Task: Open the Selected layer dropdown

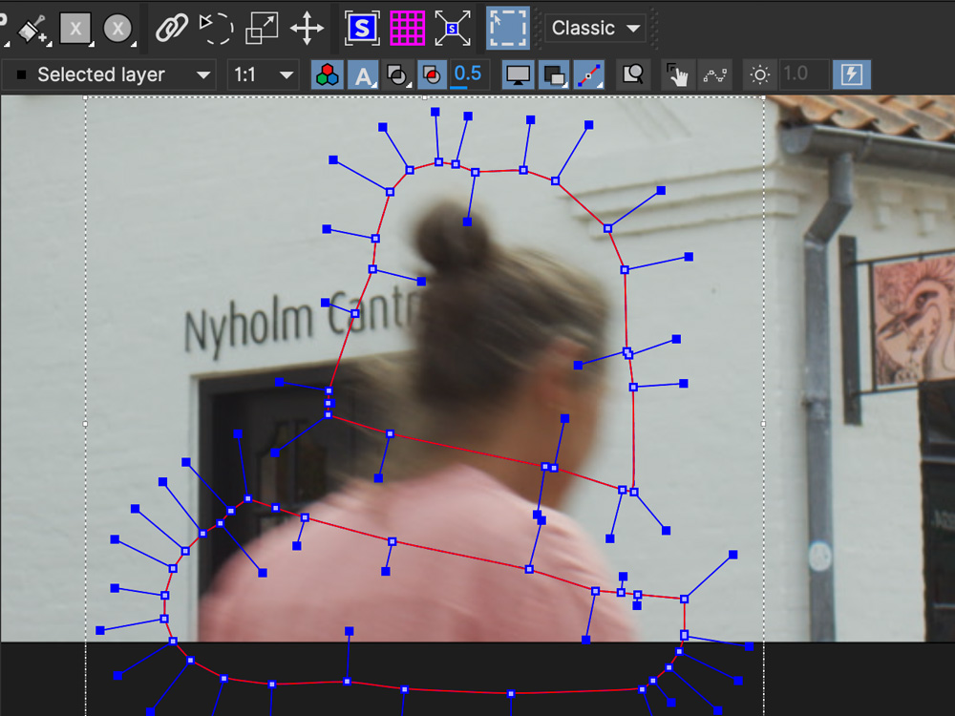Action: pyautogui.click(x=110, y=74)
